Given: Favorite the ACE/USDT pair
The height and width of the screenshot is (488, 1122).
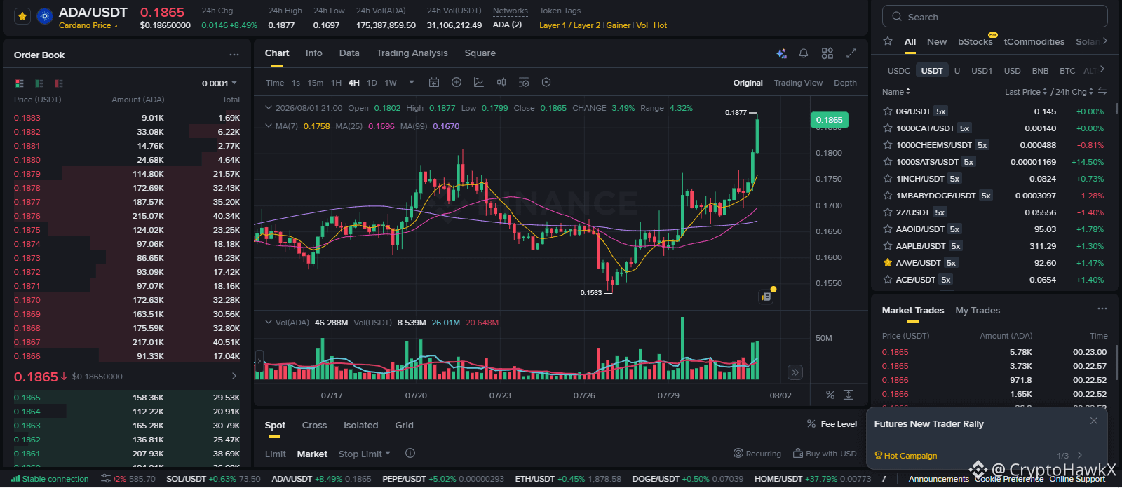Looking at the screenshot, I should tap(888, 280).
